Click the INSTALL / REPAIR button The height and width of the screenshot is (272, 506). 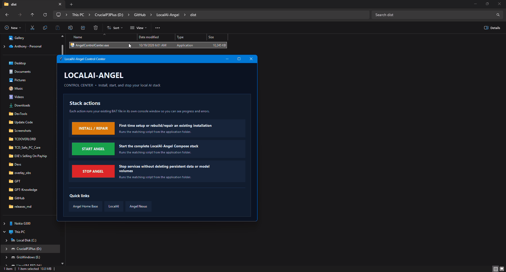pos(93,128)
